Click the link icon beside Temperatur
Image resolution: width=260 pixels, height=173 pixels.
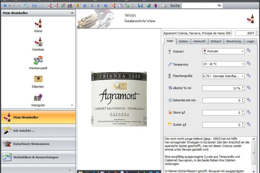click(248, 63)
